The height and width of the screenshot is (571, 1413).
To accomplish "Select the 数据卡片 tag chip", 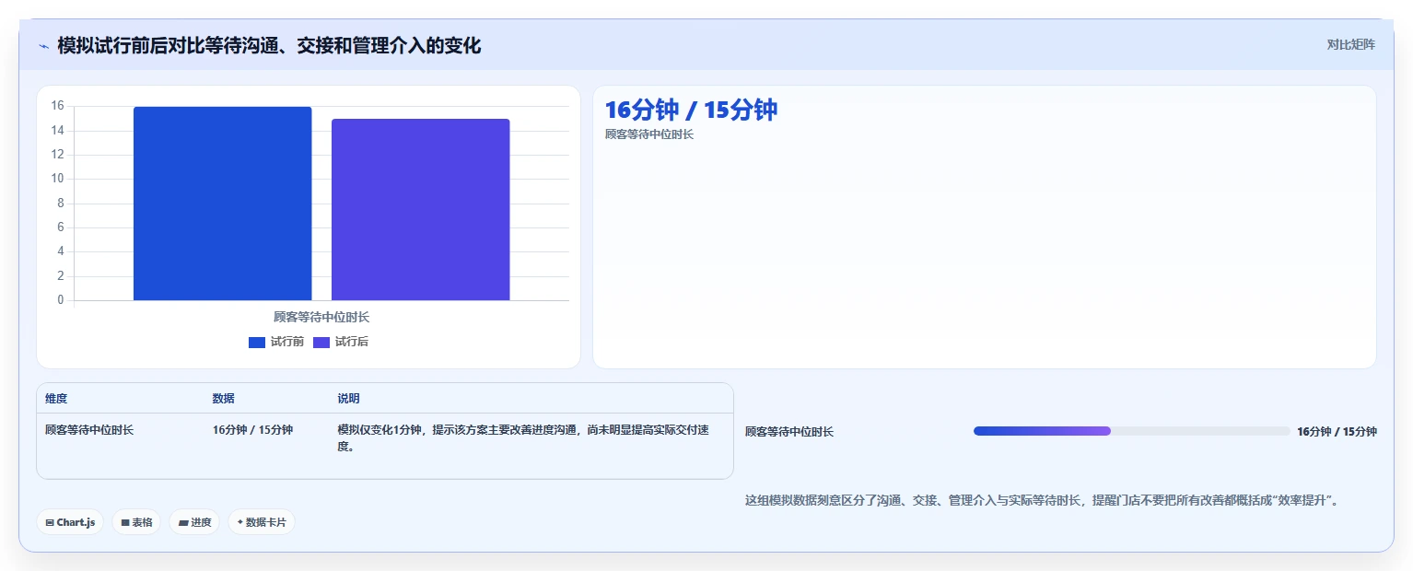I will (x=262, y=522).
